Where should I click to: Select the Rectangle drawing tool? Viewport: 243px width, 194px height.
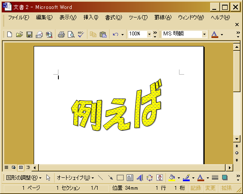point(120,177)
